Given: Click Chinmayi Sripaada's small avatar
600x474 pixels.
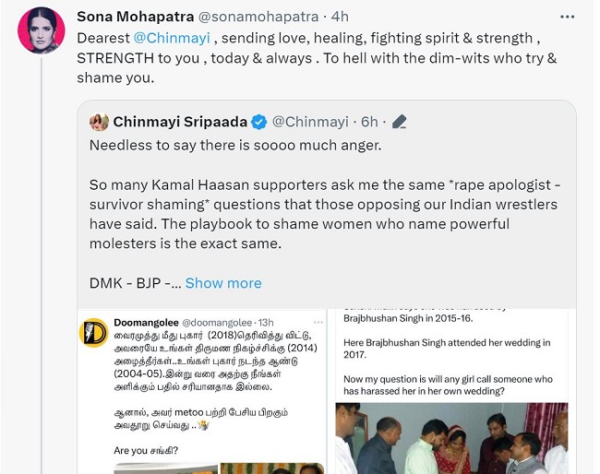Looking at the screenshot, I should [x=99, y=122].
